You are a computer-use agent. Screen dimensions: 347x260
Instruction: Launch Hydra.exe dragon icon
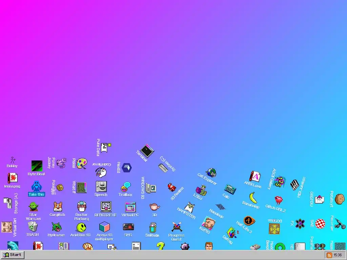pos(57,227)
